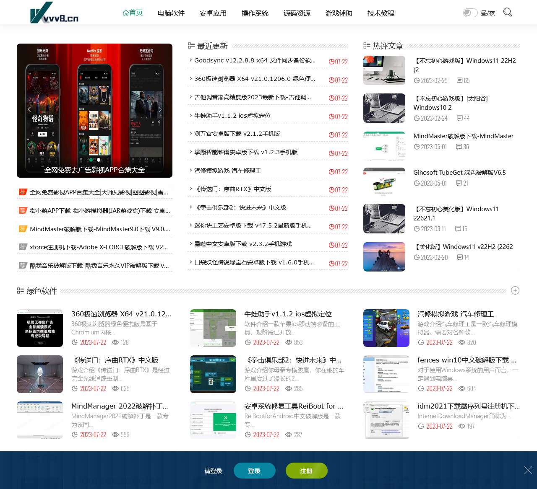537x489 pixels.
Task: Close the bottom login banner
Action: coord(528,470)
